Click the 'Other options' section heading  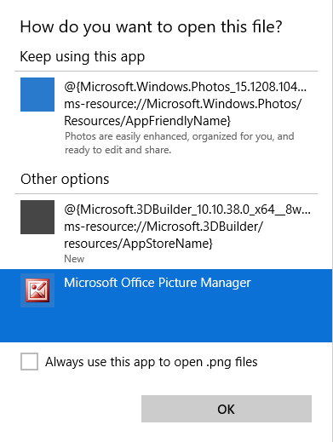(65, 180)
